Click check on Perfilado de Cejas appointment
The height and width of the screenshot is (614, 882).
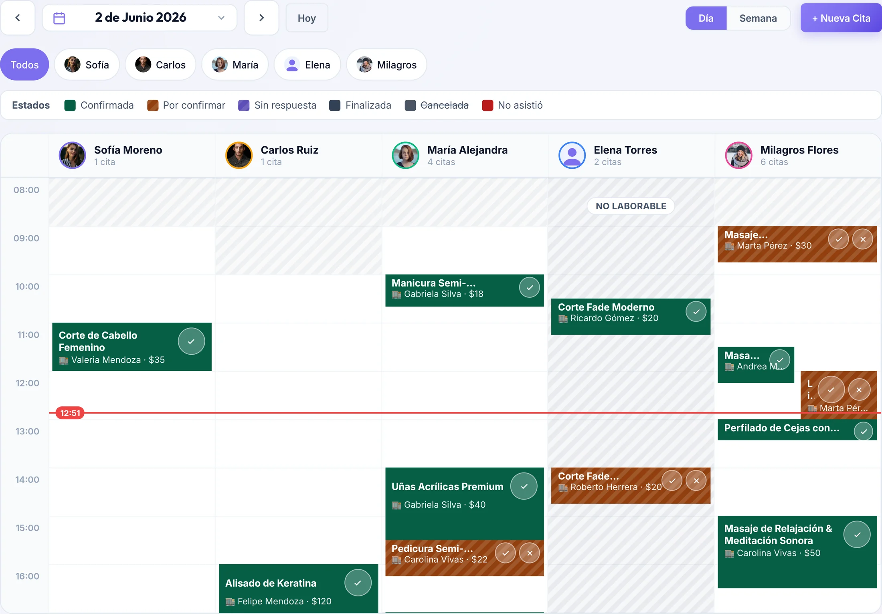tap(864, 432)
